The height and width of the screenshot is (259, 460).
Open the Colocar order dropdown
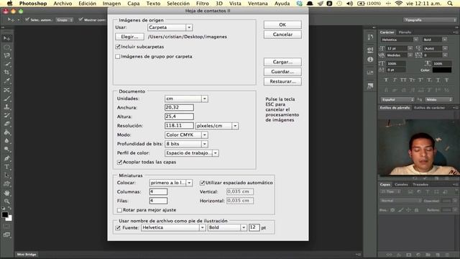tap(171, 183)
